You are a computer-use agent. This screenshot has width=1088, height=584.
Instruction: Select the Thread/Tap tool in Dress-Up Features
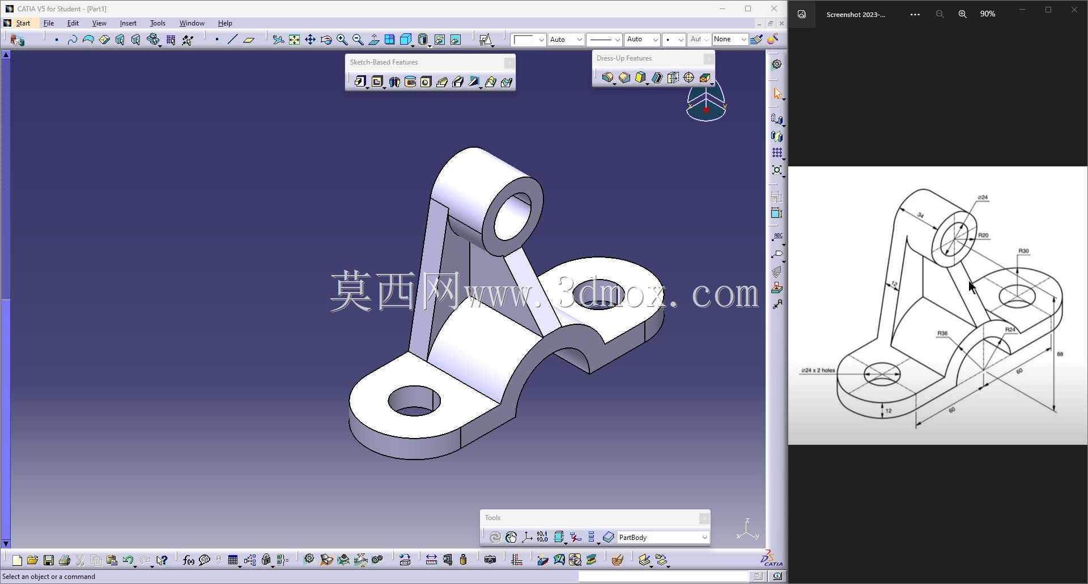coord(689,78)
